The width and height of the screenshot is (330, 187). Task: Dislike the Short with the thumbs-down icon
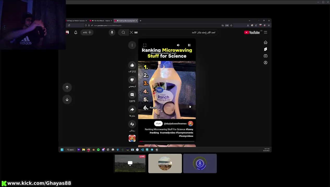[132, 80]
